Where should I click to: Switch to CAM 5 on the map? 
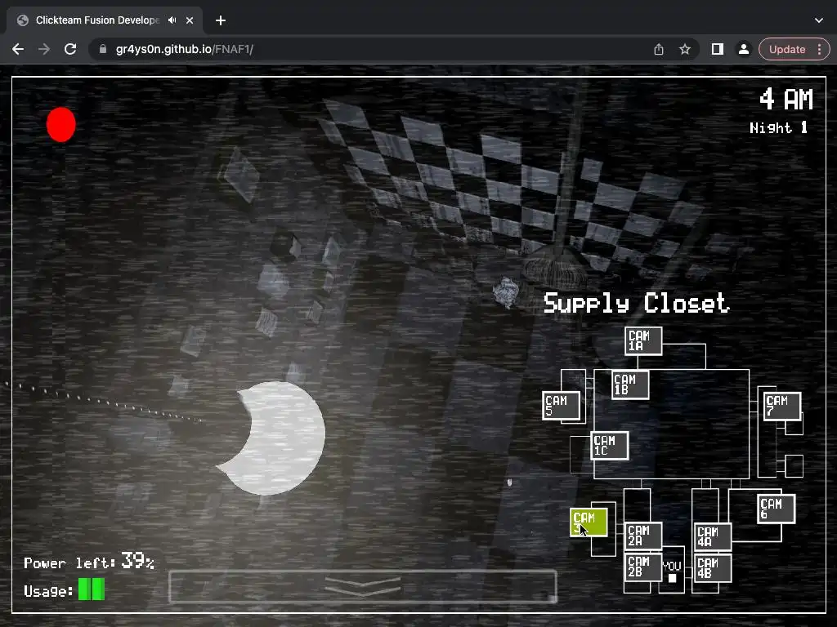point(561,406)
